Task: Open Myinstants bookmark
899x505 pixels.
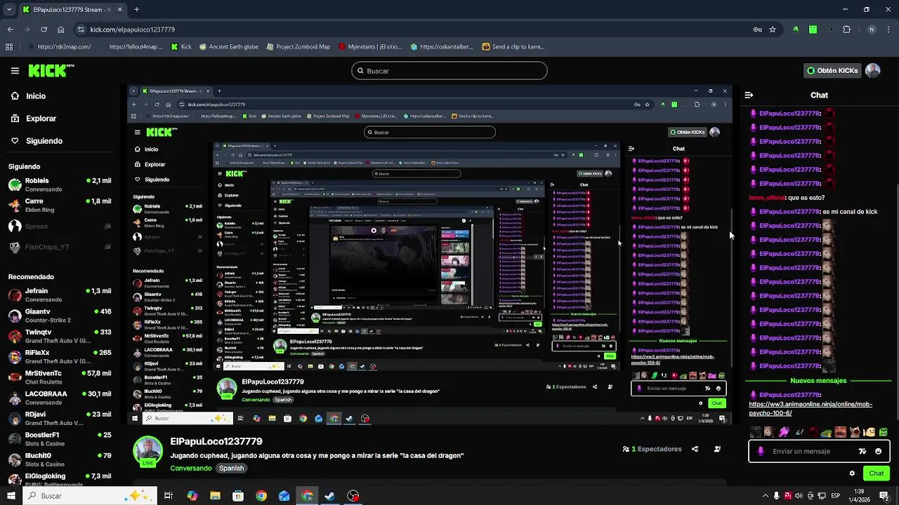Action: (x=369, y=47)
